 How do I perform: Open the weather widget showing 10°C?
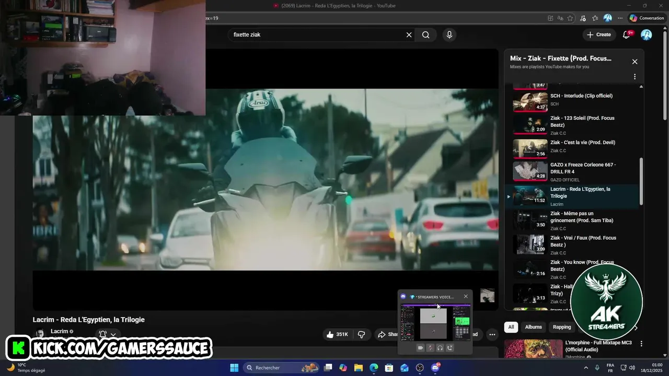tap(26, 368)
